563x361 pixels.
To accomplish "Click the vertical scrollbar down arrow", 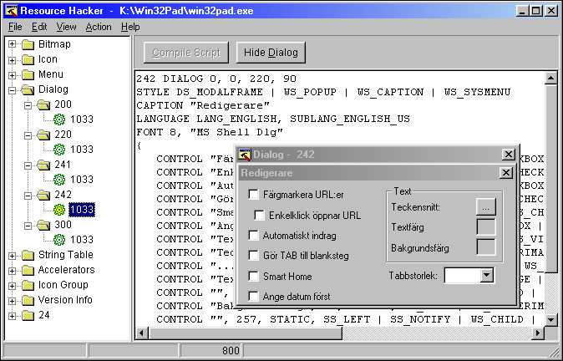I will click(x=550, y=319).
